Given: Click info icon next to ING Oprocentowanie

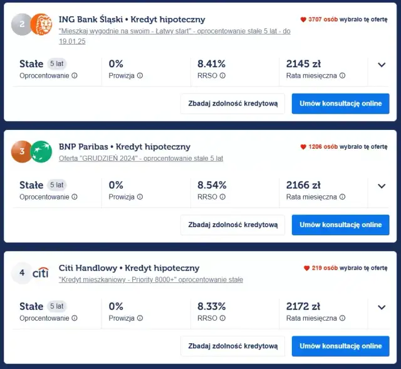Looking at the screenshot, I should pyautogui.click(x=75, y=76).
